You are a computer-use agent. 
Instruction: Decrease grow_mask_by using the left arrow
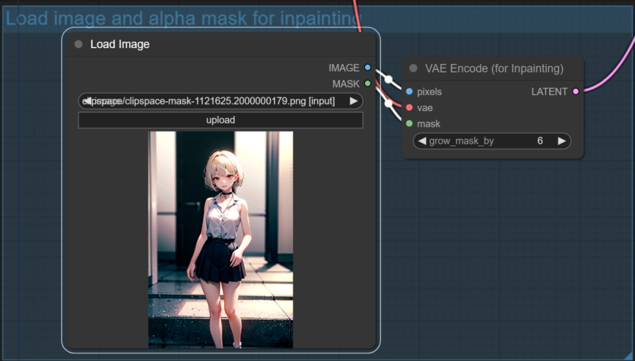click(x=422, y=141)
